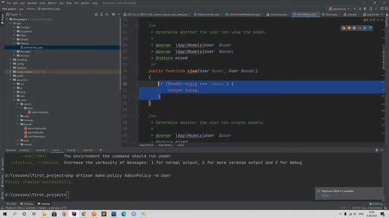Viewport: 389px width, 218px height.
Task: Click the taskbar search magnifier
Action: (15, 214)
